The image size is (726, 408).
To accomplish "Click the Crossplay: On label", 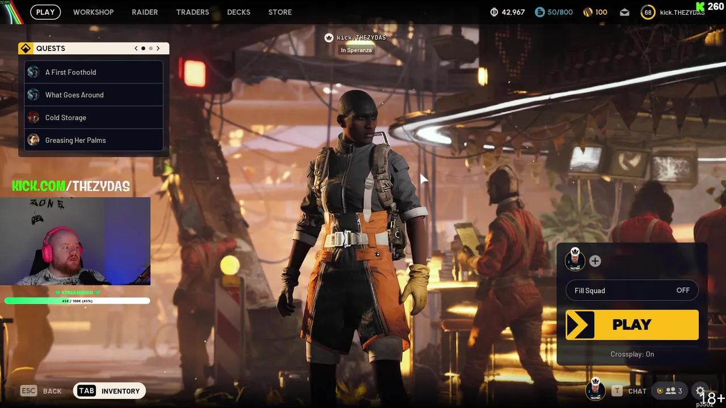I will [632, 354].
